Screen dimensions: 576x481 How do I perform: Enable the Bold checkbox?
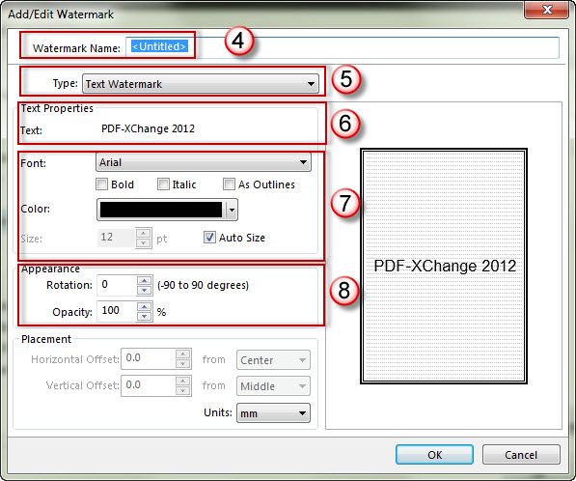pos(101,184)
